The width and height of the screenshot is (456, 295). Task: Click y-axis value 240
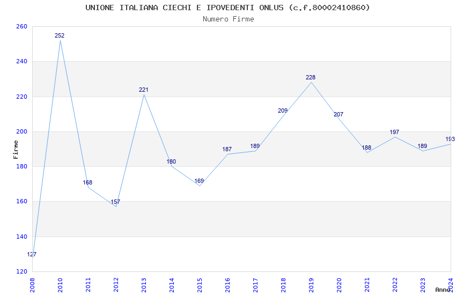(x=22, y=62)
